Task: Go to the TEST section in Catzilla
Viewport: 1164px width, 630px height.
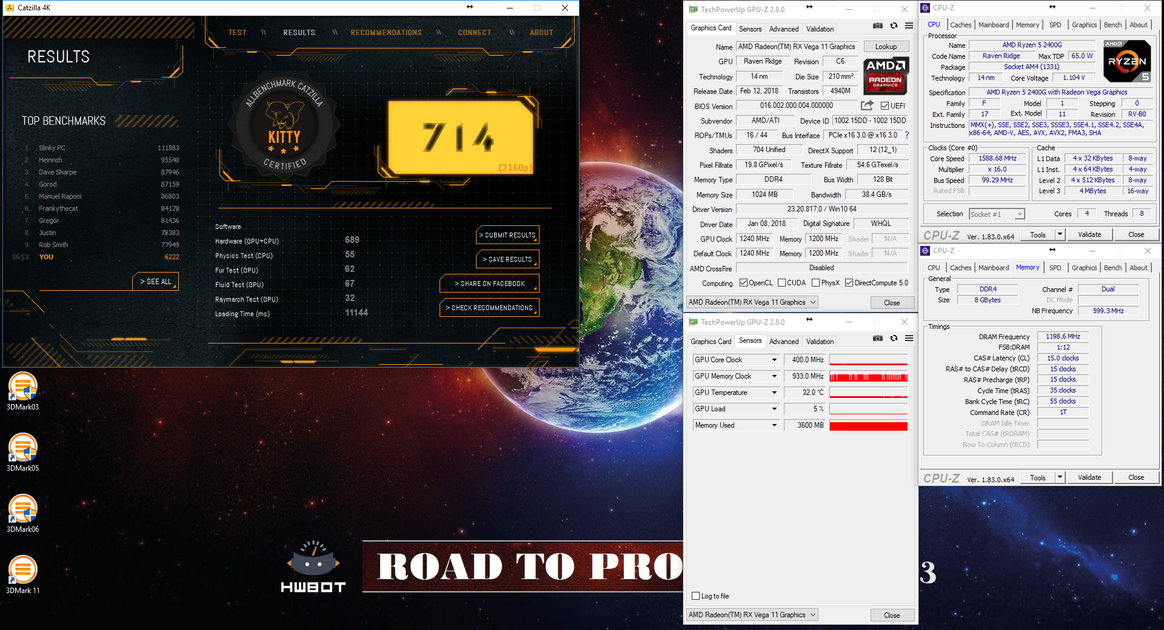Action: click(x=237, y=33)
